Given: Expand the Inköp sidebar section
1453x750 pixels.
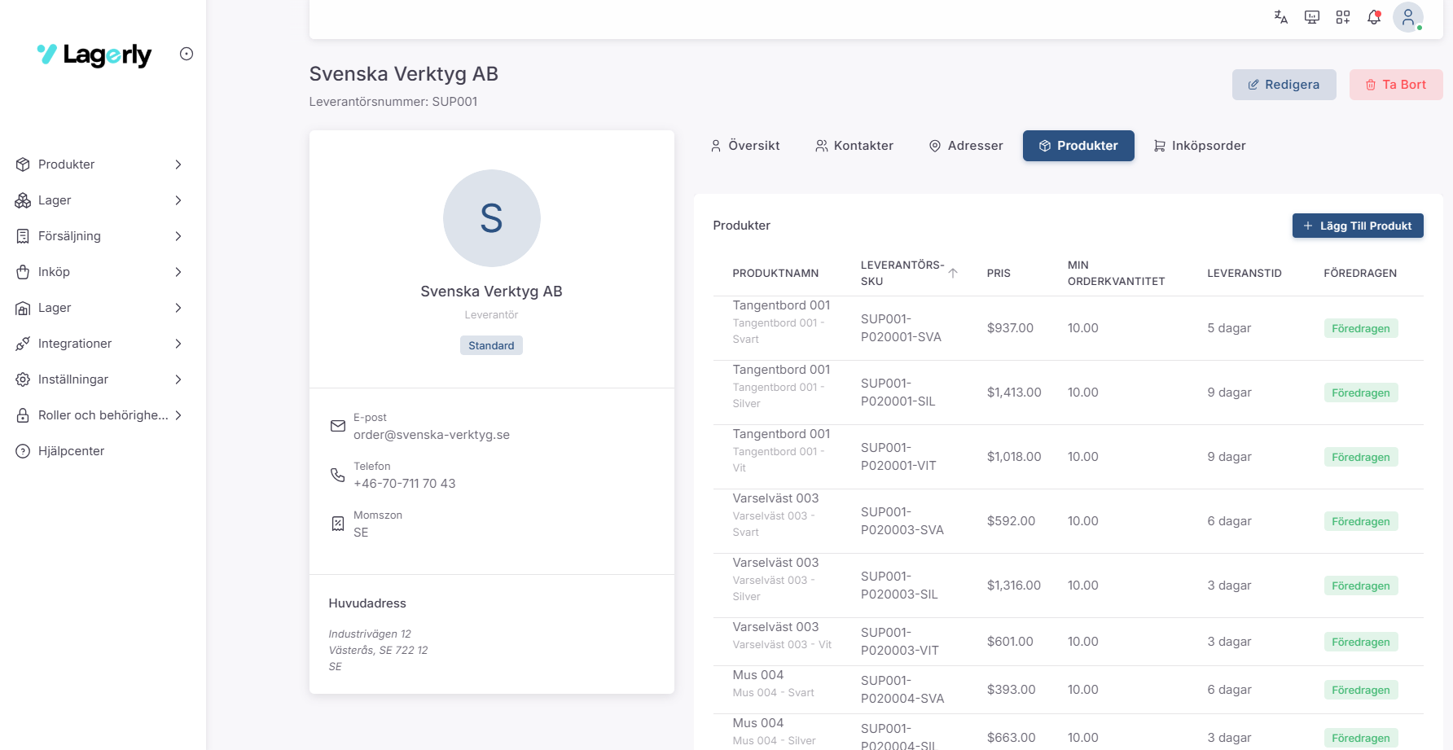Looking at the screenshot, I should pyautogui.click(x=98, y=272).
